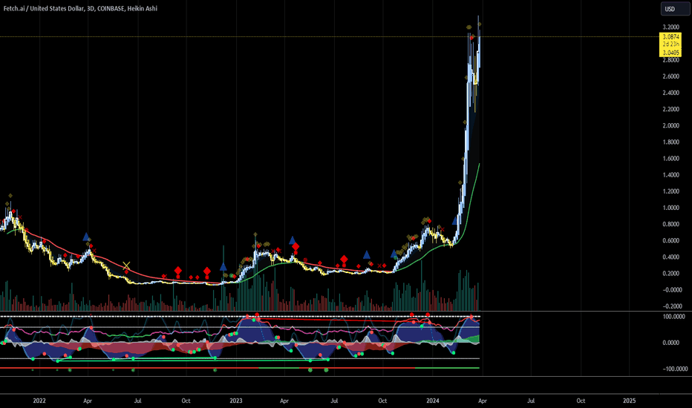Click the 2024 label on the time axis
The width and height of the screenshot is (692, 408).
[432, 401]
